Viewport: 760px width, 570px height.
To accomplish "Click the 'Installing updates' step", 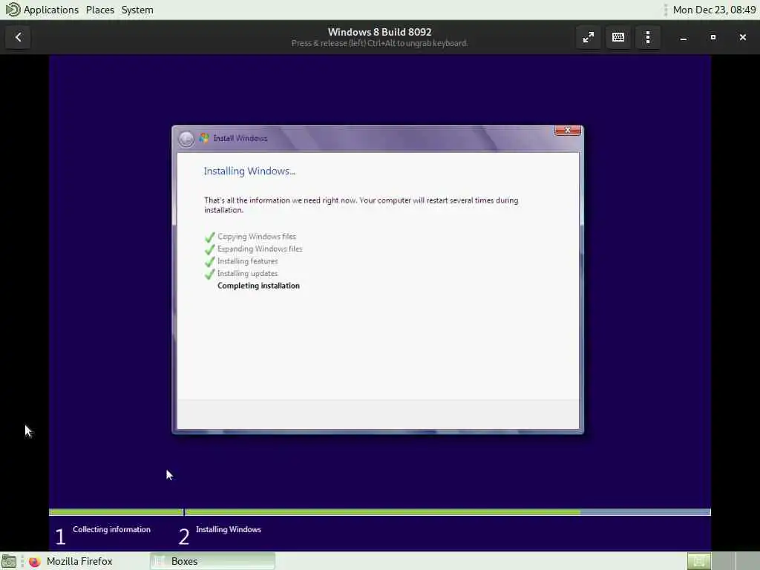I will pos(248,273).
